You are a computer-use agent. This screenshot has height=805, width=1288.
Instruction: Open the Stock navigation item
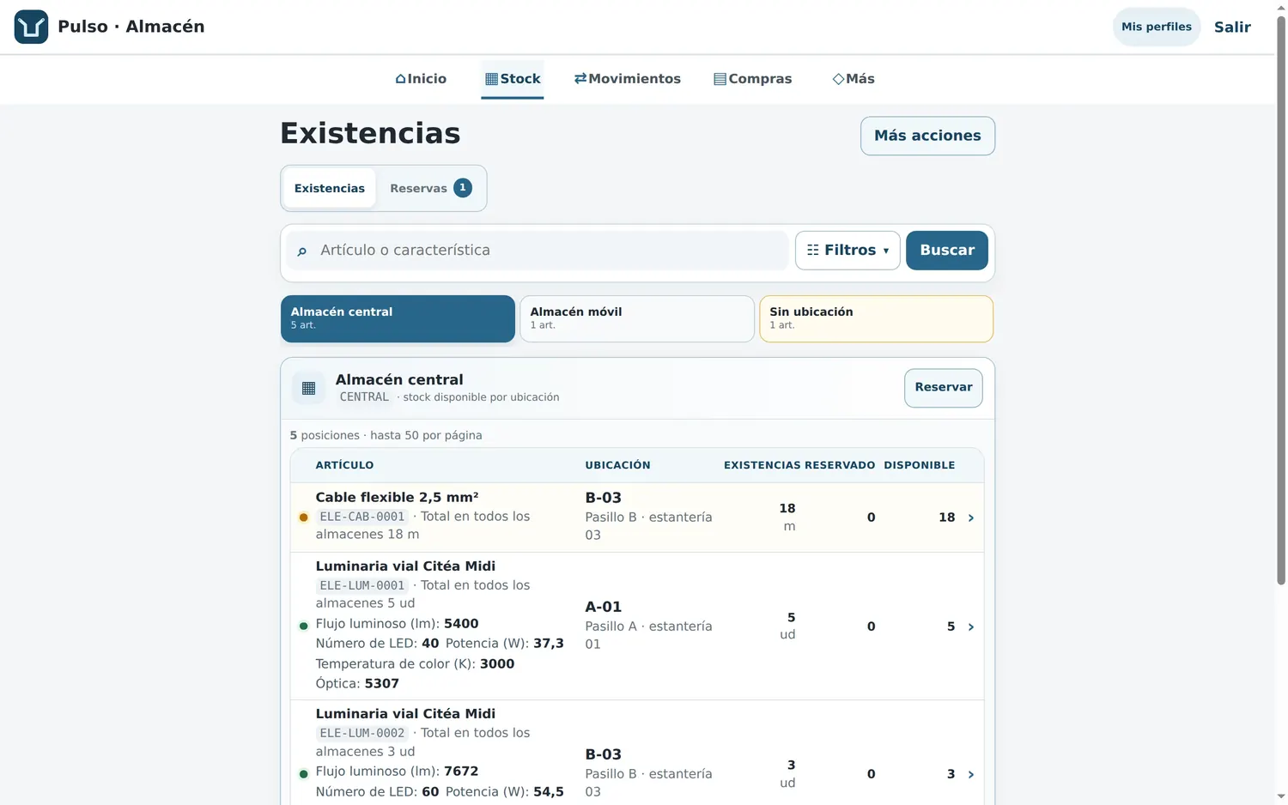pyautogui.click(x=513, y=79)
